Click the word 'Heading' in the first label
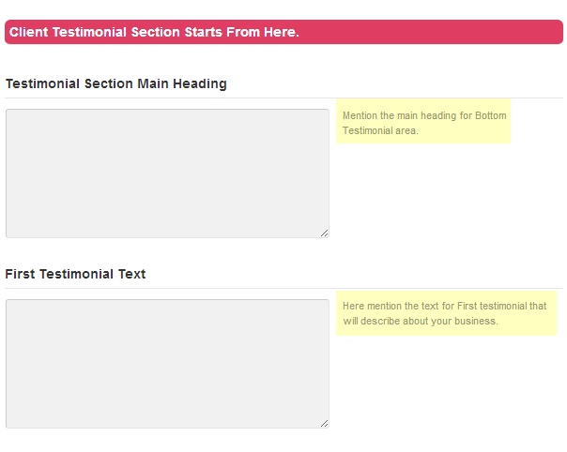567x452 pixels. 200,83
